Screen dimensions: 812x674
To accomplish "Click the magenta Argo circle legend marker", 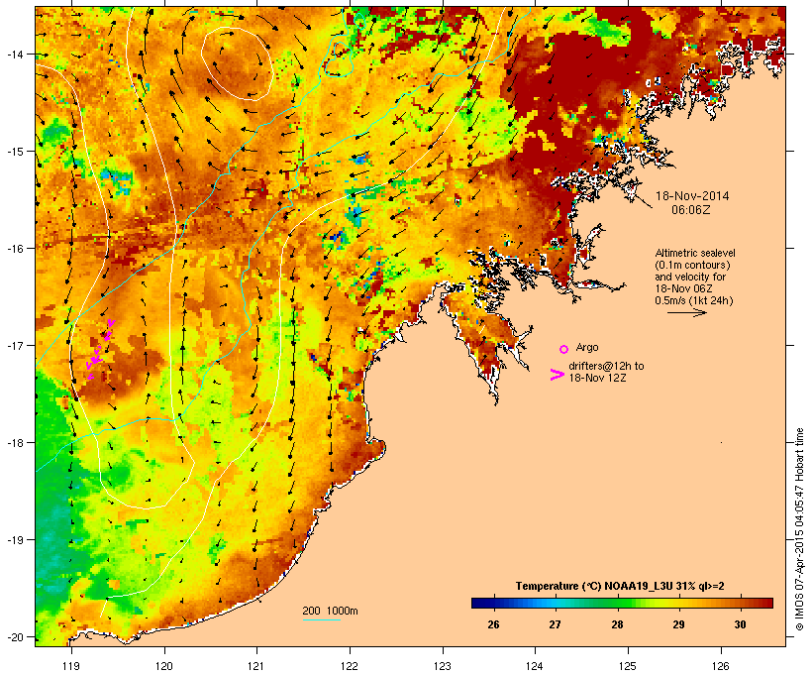I will point(564,349).
